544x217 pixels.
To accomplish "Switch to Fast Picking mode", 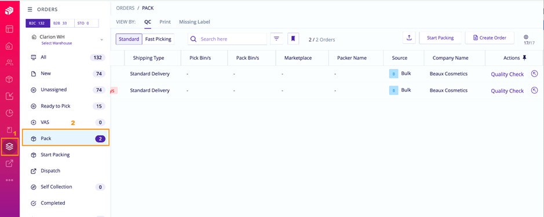I will point(158,39).
